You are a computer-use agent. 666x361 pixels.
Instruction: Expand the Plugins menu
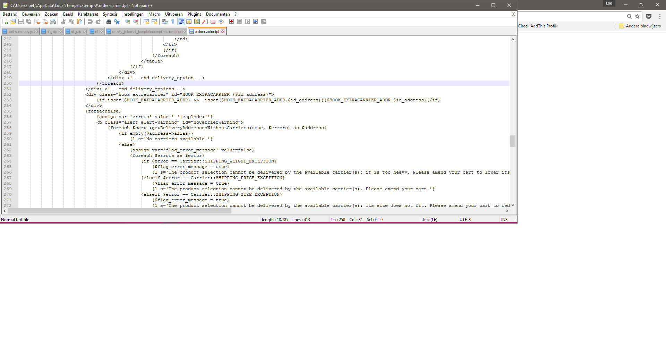(194, 14)
